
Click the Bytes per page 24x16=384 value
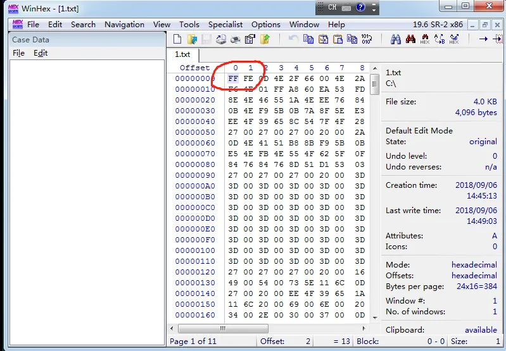[x=477, y=286]
